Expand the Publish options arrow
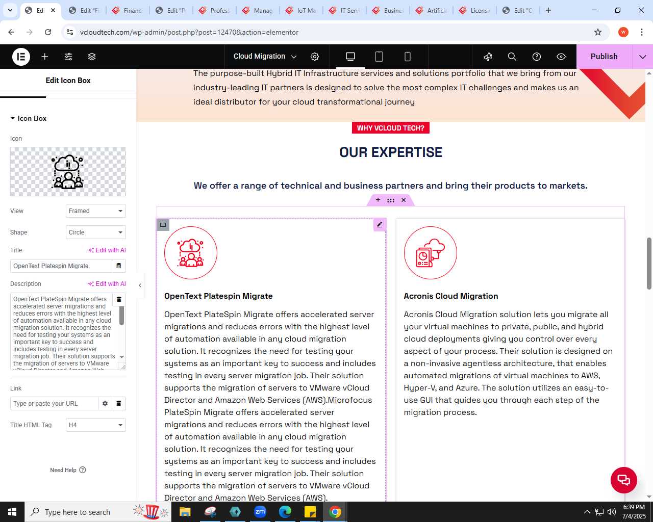The height and width of the screenshot is (522, 653). click(x=643, y=57)
